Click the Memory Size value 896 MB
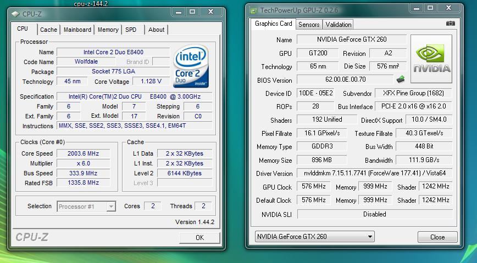Screen dimensions: 477x263 tap(321, 160)
